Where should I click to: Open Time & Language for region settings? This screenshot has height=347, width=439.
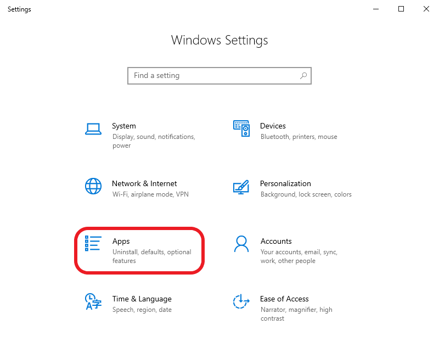(x=137, y=304)
